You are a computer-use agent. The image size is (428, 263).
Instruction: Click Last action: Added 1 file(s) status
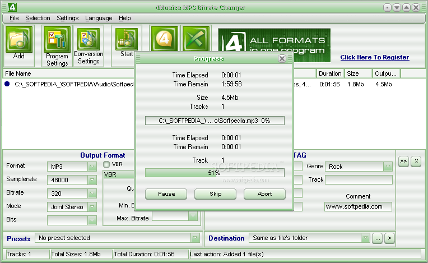[x=305, y=254]
